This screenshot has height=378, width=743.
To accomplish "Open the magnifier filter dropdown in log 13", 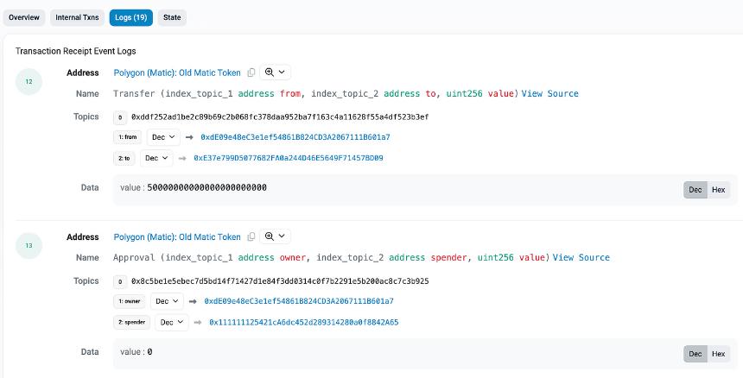I will pos(275,236).
